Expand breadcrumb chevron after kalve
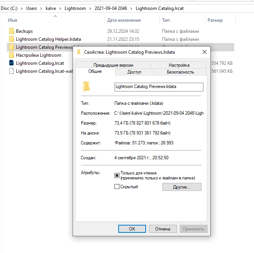This screenshot has height=253, width=254. pos(60,8)
